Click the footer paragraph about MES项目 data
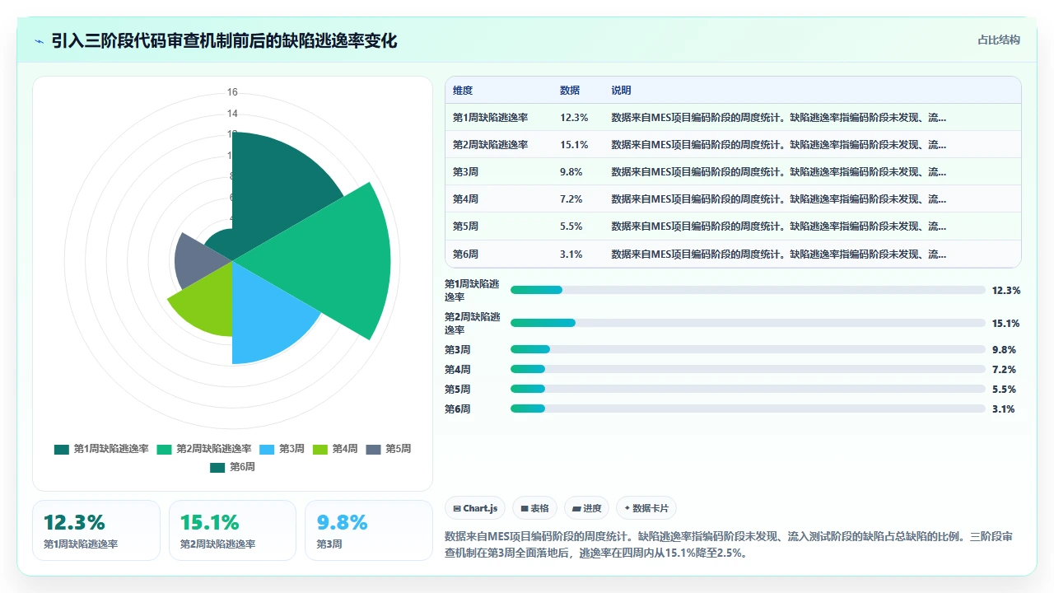 tap(729, 544)
